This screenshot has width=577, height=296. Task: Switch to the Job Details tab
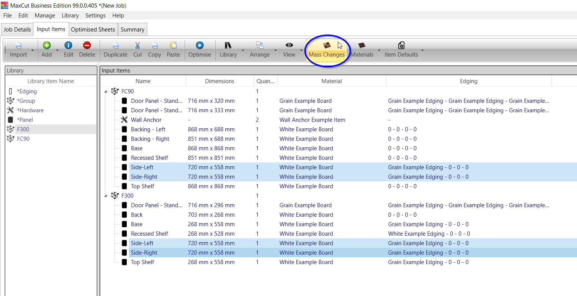click(17, 30)
